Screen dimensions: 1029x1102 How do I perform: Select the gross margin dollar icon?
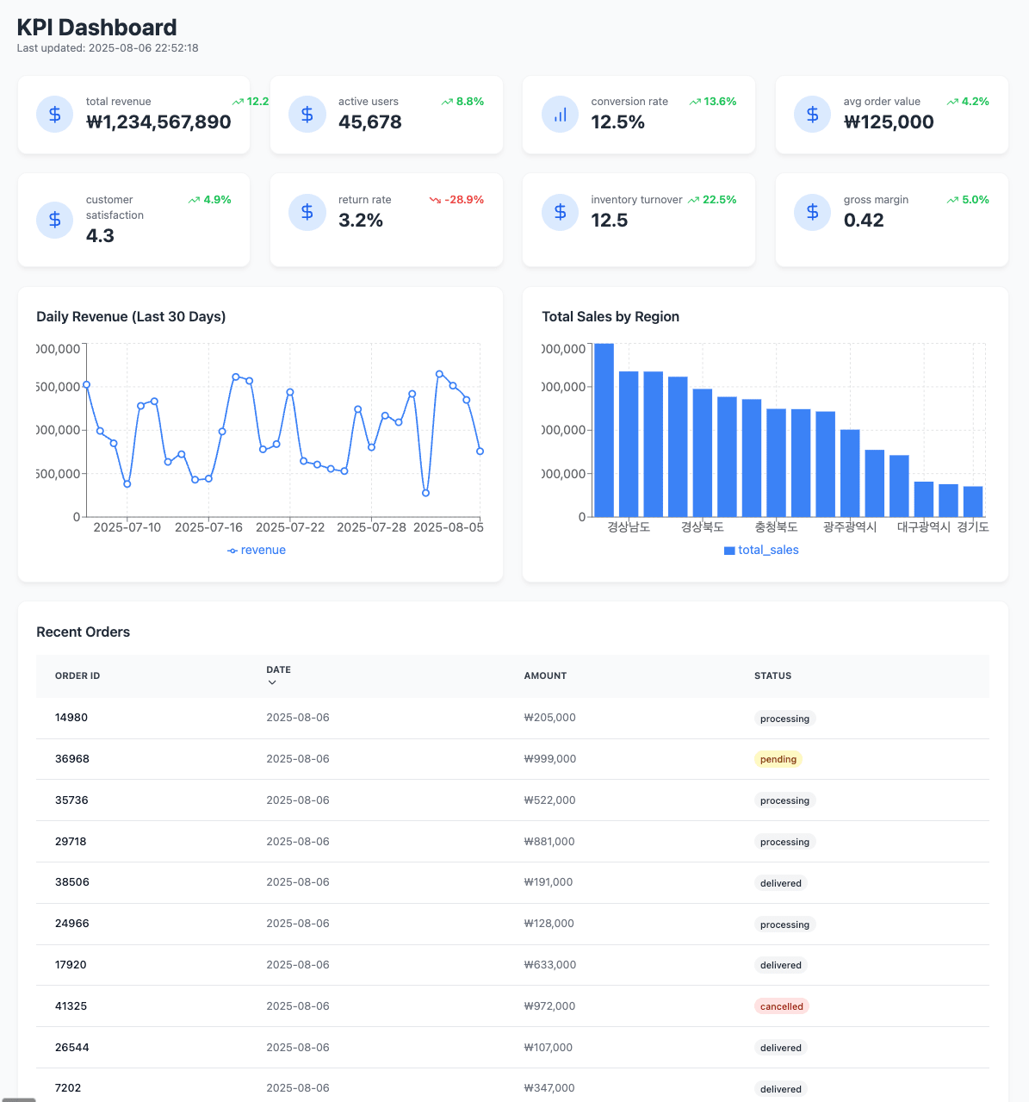(812, 212)
